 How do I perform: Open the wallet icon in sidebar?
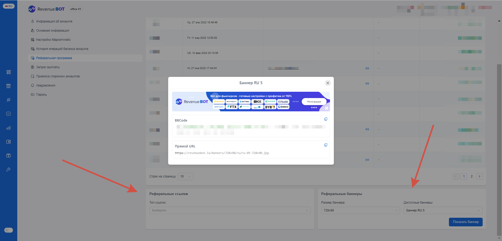(9, 142)
